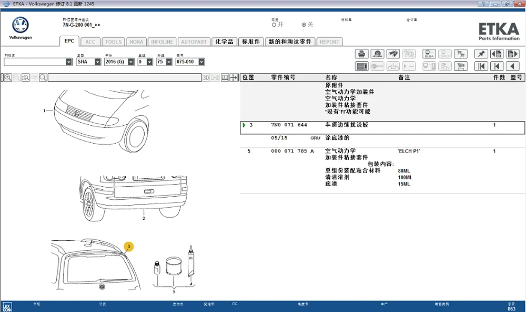Open the illustration 075-010 dropdown
This screenshot has height=312, width=526.
coord(201,62)
